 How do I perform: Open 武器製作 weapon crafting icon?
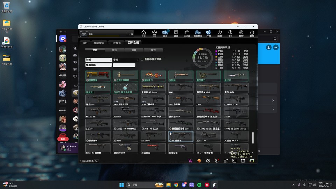pyautogui.click(x=198, y=33)
